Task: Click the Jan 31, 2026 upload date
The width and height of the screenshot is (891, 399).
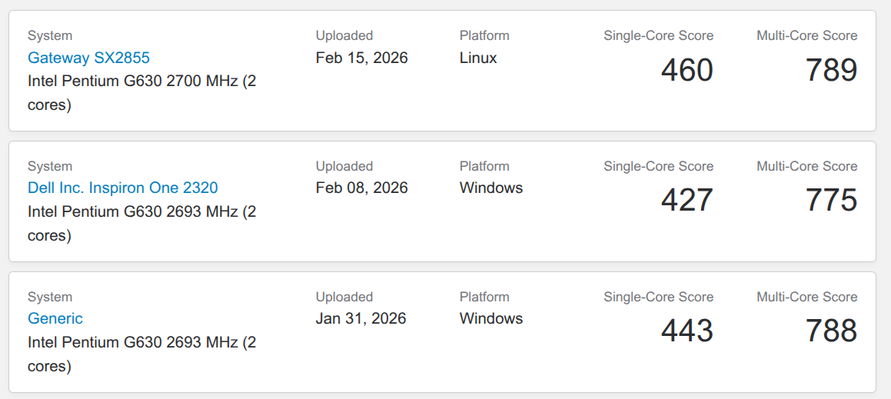Action: 361,319
